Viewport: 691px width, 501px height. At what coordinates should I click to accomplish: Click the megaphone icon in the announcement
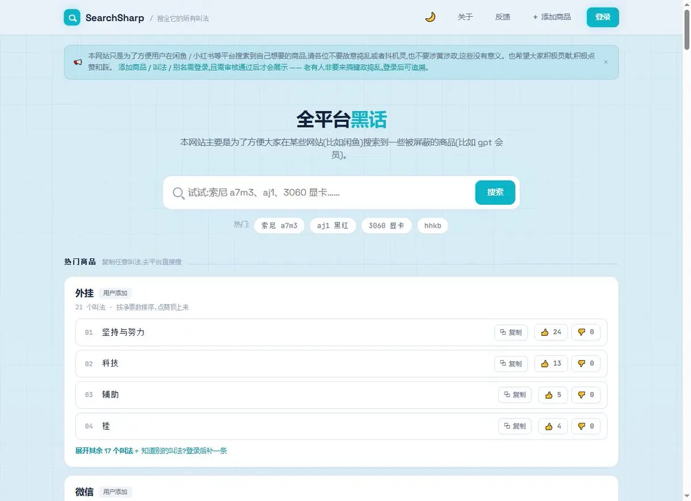coord(78,62)
